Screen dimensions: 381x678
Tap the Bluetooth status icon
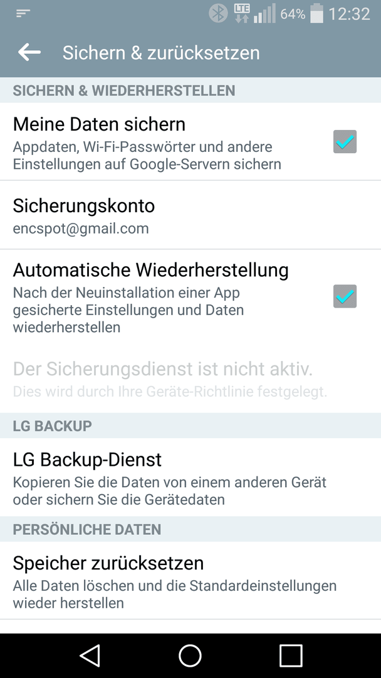[x=218, y=14]
